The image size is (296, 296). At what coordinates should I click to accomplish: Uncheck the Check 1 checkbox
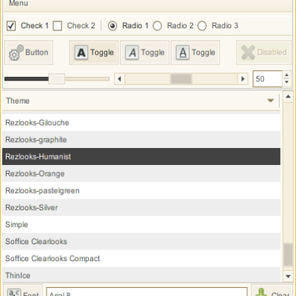pyautogui.click(x=11, y=26)
